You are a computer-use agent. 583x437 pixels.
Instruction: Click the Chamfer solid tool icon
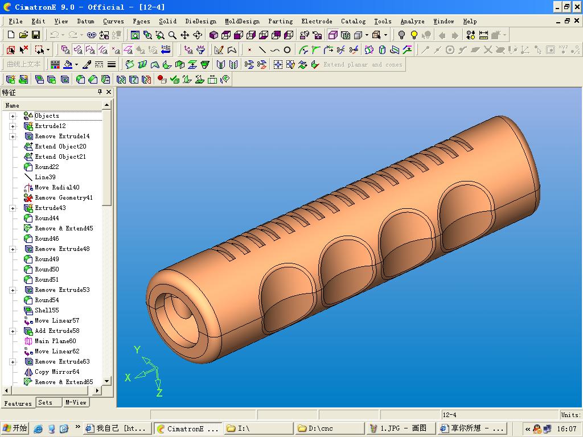(93, 79)
